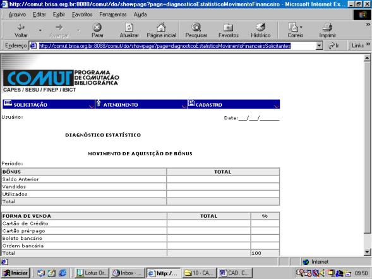
Task: Open the Favoritos toolbar icon
Action: [x=228, y=28]
